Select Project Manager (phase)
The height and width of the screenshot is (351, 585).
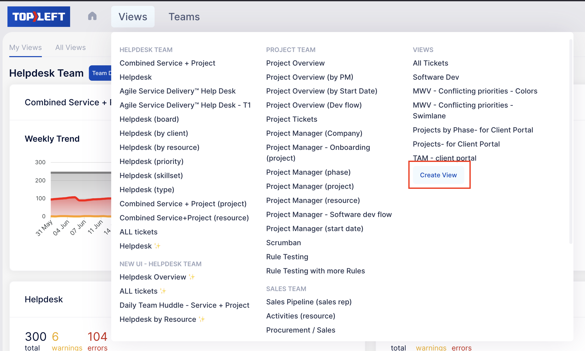(x=308, y=172)
